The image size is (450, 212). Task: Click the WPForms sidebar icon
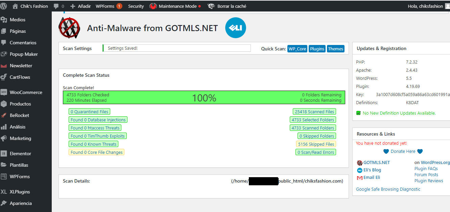(x=4, y=176)
